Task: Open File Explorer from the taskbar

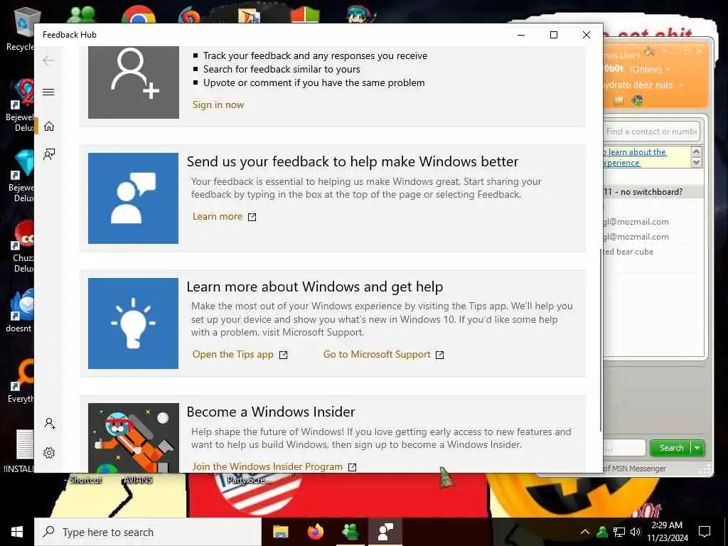Action: [x=280, y=532]
